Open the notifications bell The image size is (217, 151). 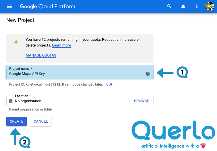[x=183, y=6]
